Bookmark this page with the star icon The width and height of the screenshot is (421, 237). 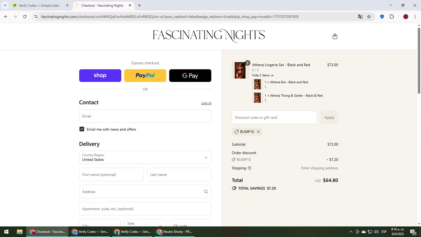coord(369,17)
